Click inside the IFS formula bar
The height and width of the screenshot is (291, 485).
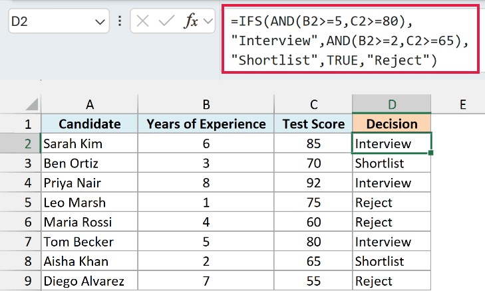[351, 39]
